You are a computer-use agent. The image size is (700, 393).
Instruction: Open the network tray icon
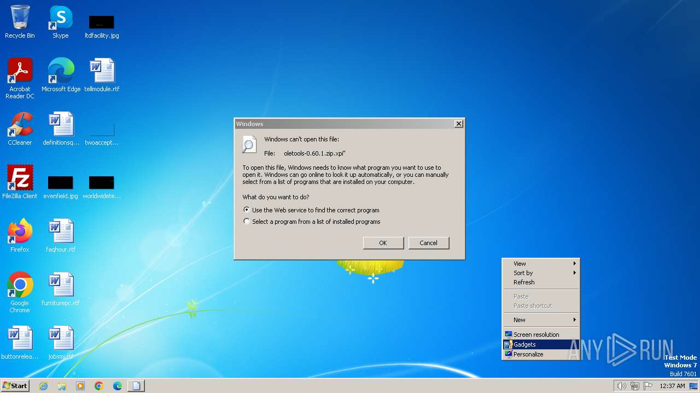pyautogui.click(x=635, y=386)
